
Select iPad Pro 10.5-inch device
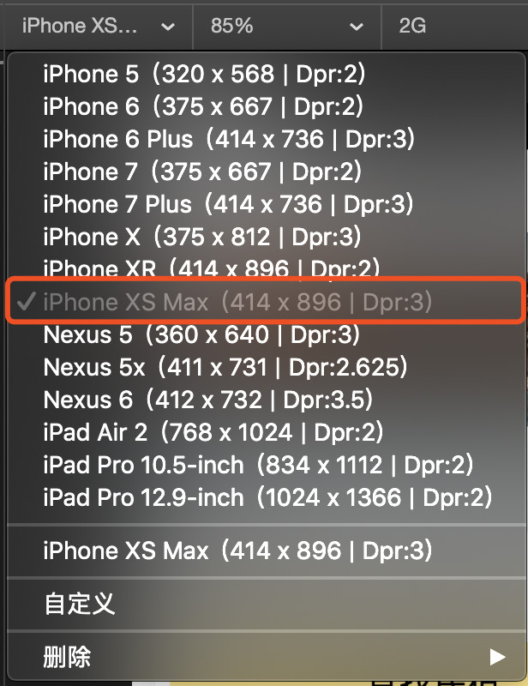(x=266, y=464)
